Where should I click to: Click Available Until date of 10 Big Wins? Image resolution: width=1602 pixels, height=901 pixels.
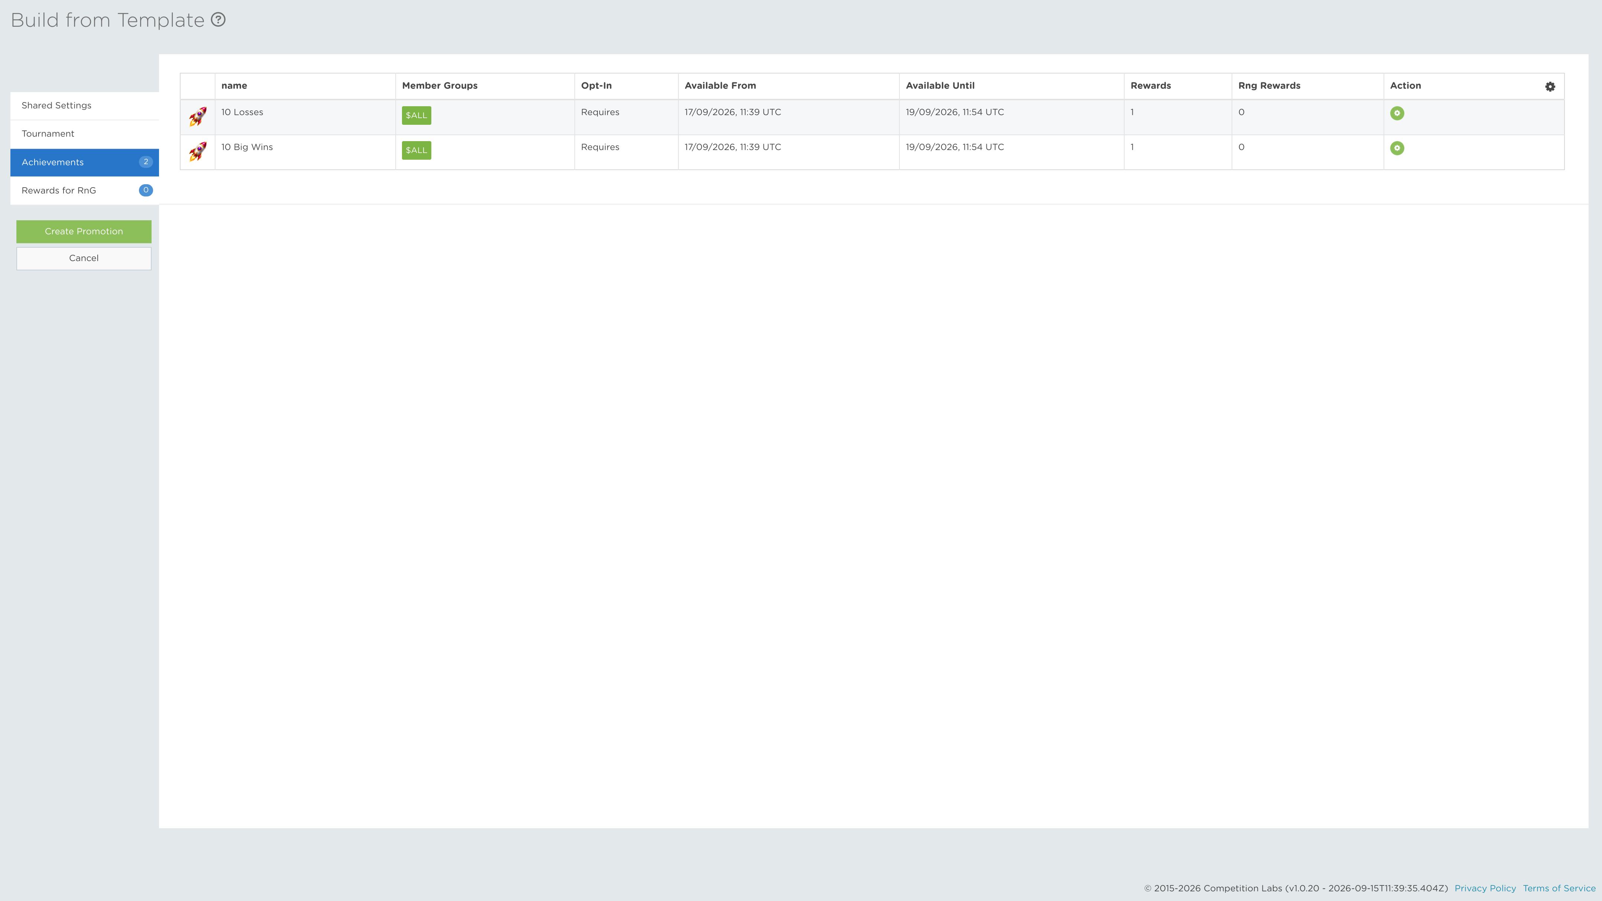tap(954, 147)
